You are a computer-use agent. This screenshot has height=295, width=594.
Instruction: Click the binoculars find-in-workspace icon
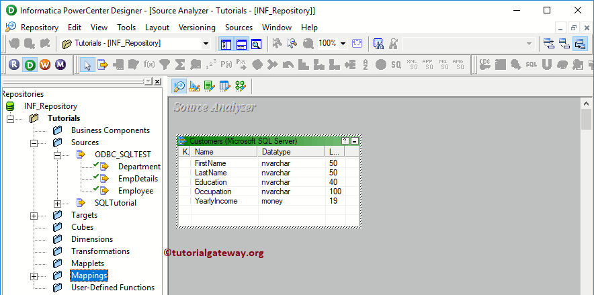point(378,44)
